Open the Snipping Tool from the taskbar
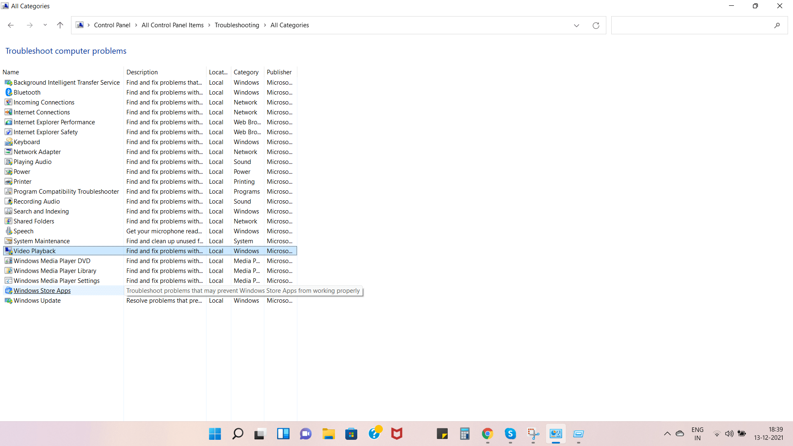 click(x=533, y=434)
